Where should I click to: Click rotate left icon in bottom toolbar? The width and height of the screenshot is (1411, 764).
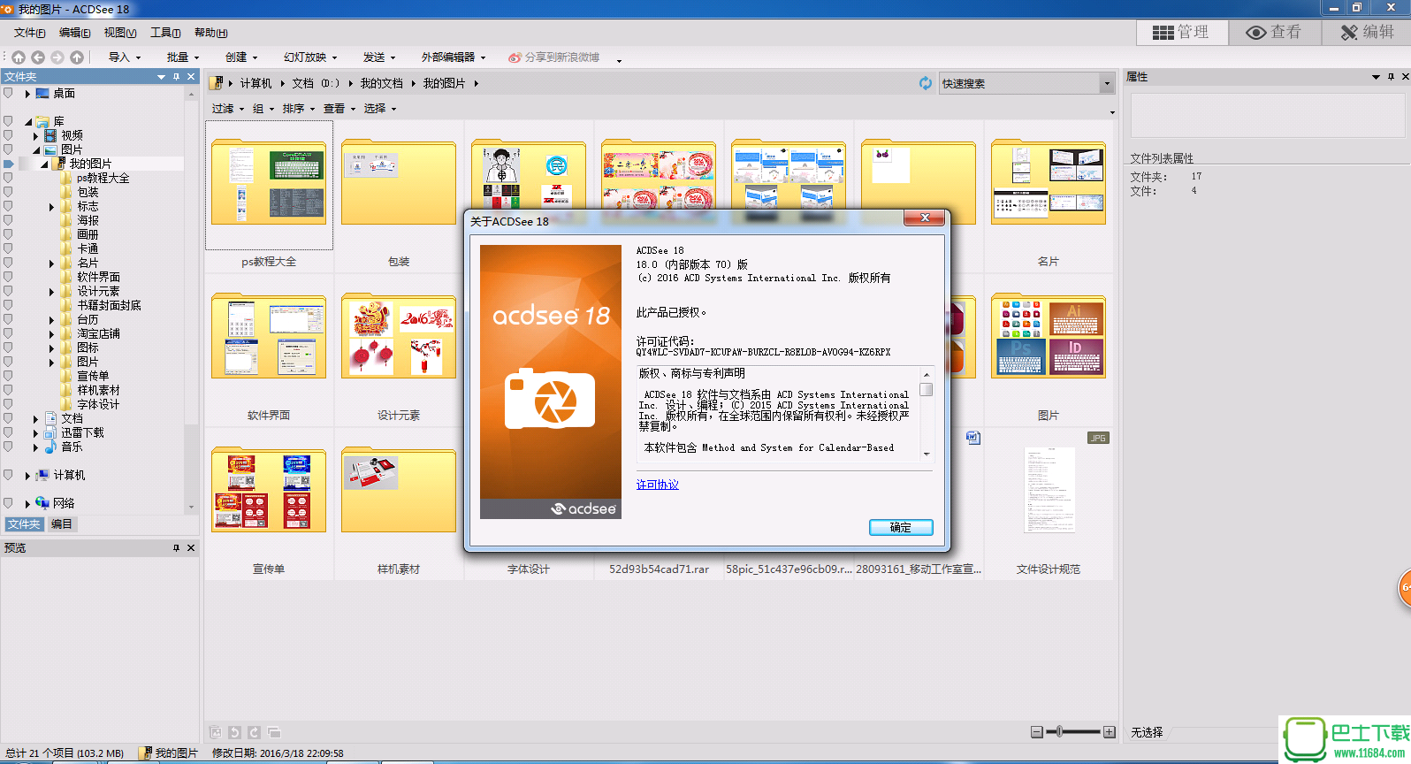pyautogui.click(x=234, y=732)
